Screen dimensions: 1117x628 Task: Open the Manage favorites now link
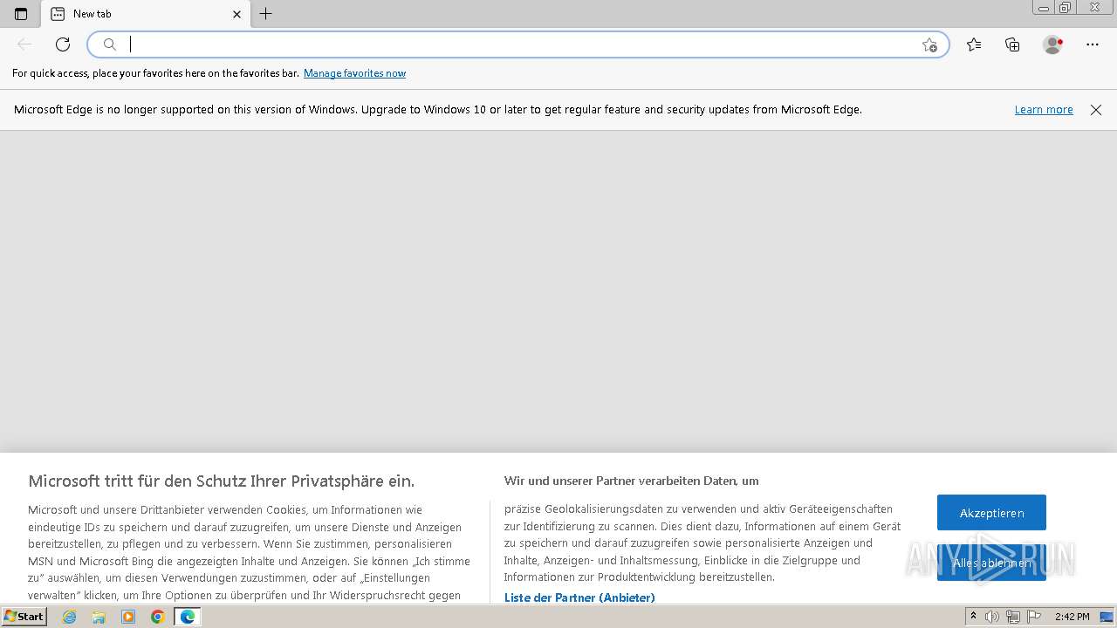click(x=354, y=73)
